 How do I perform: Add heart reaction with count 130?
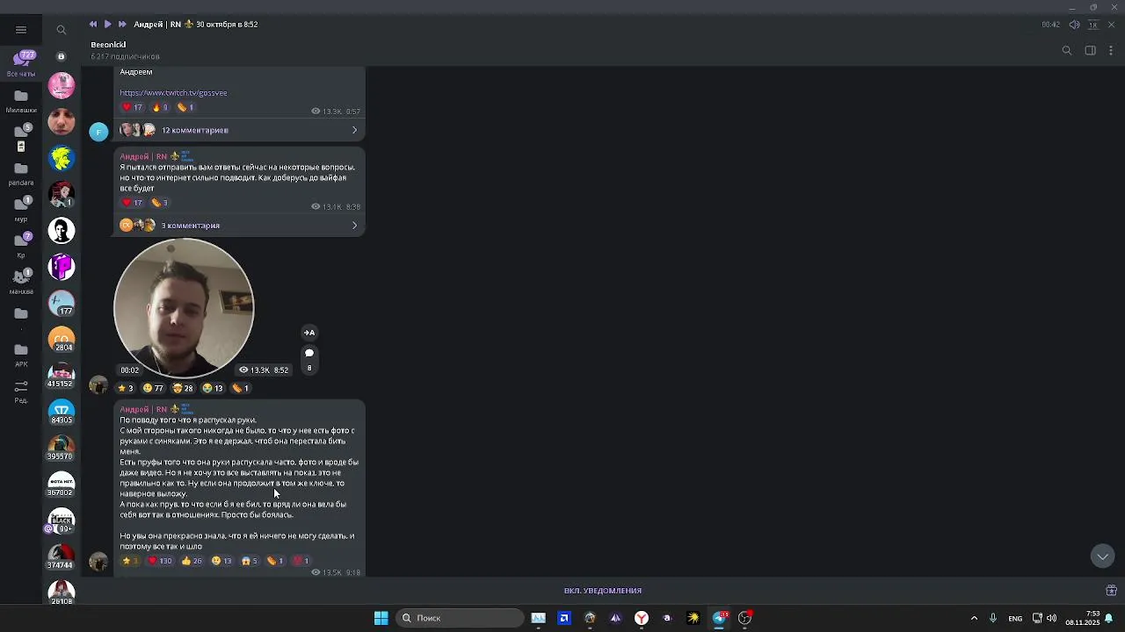(x=159, y=561)
